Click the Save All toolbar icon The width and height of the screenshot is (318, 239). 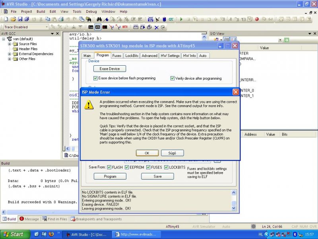pyautogui.click(x=27, y=19)
